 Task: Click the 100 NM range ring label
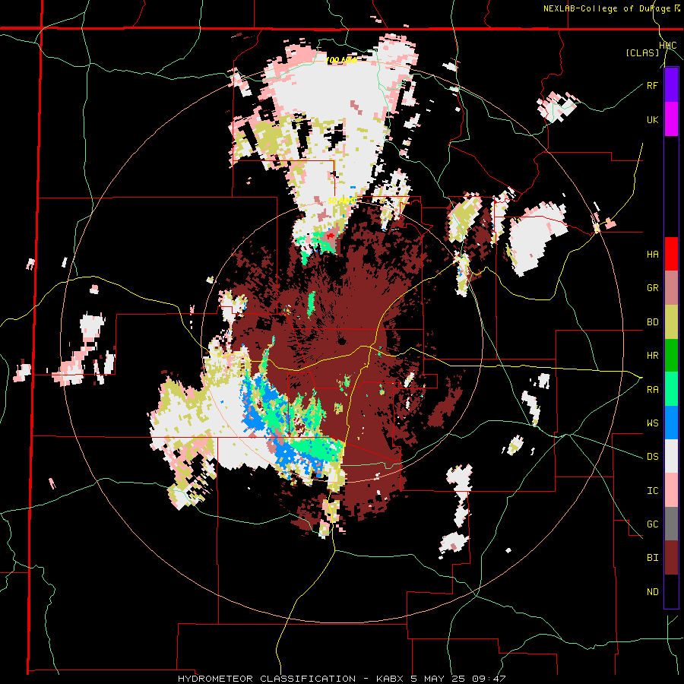coord(341,60)
